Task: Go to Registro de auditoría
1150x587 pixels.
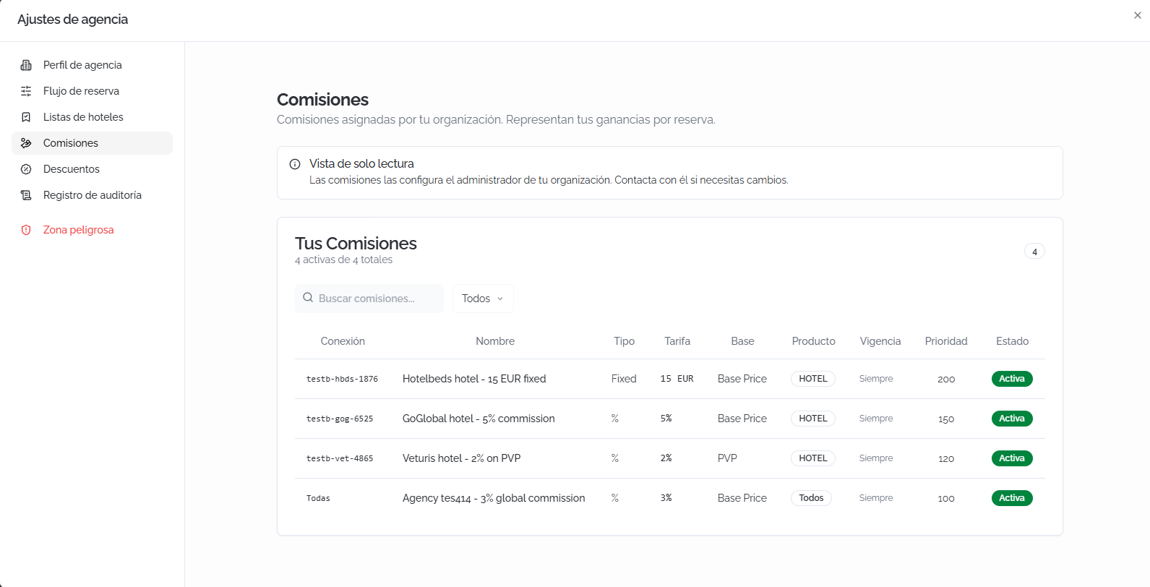Action: pos(92,195)
